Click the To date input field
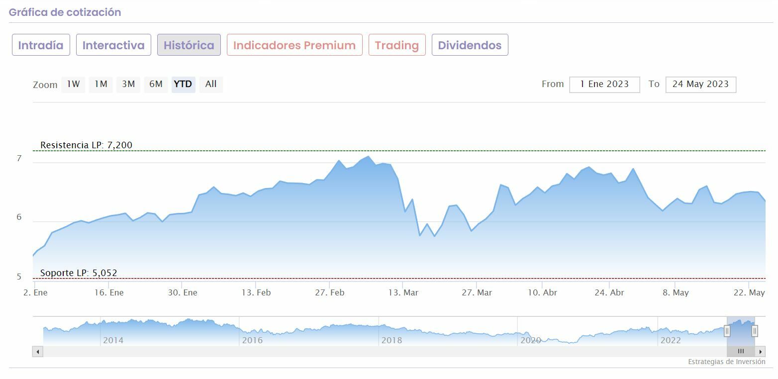 [x=700, y=85]
